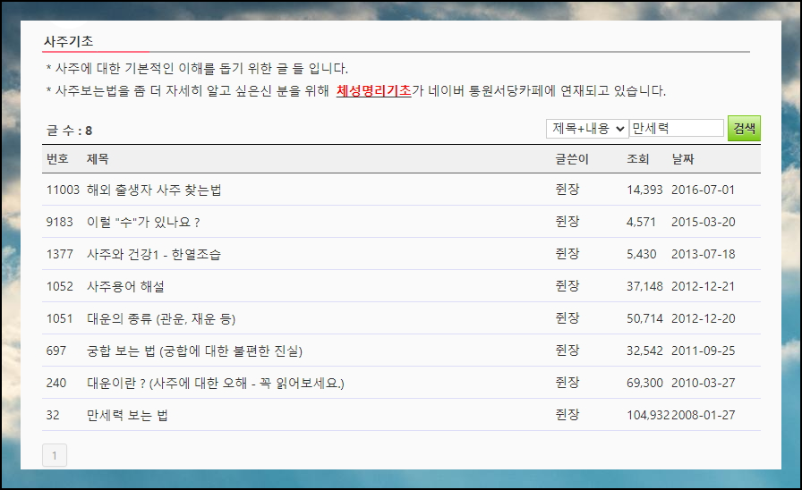This screenshot has height=490, width=802.
Task: Select post number 1051
Action: [60, 319]
